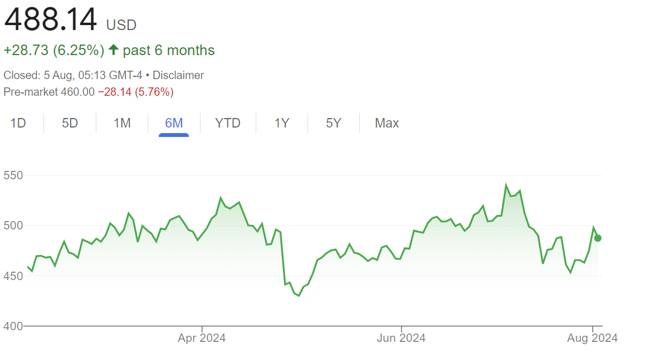Select the 1D time range tab

(x=18, y=123)
